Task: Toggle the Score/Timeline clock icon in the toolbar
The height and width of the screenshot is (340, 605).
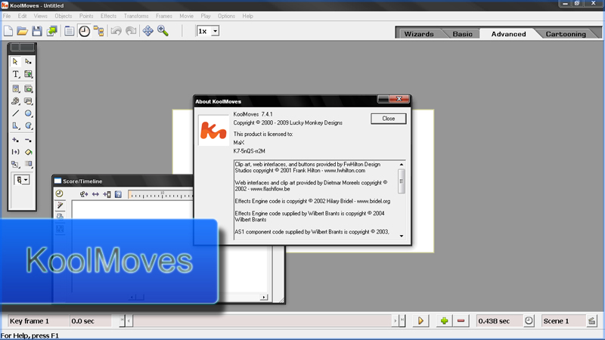Action: (x=84, y=31)
